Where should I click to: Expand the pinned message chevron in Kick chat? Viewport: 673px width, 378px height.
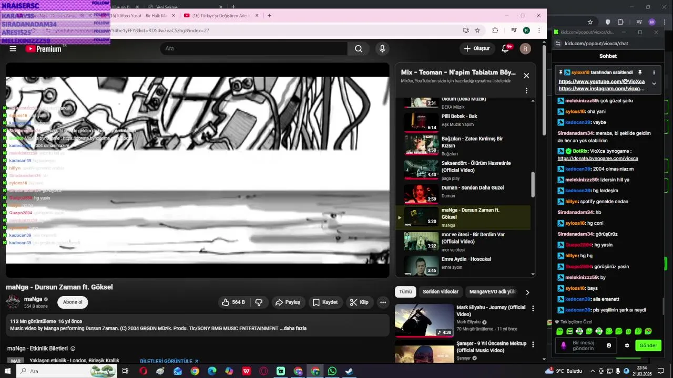(654, 83)
